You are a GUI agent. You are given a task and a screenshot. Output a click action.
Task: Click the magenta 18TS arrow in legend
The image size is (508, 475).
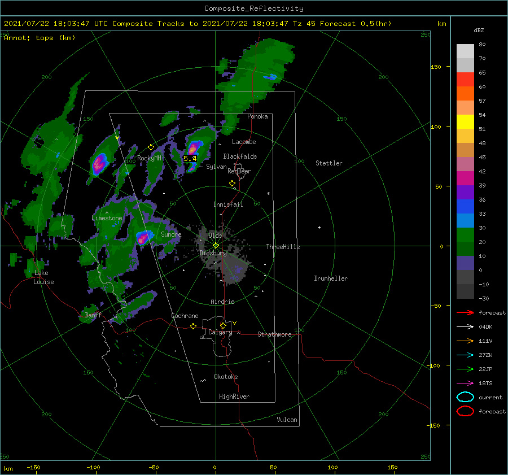[465, 384]
